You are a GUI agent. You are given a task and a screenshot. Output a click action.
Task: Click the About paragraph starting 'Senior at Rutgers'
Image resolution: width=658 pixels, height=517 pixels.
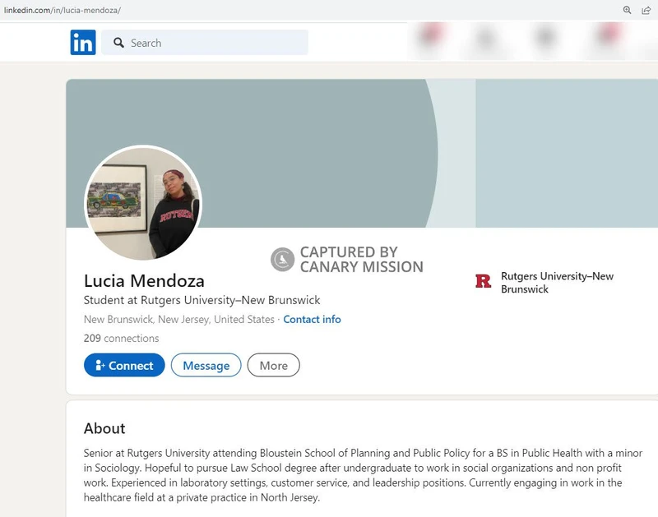coord(363,475)
